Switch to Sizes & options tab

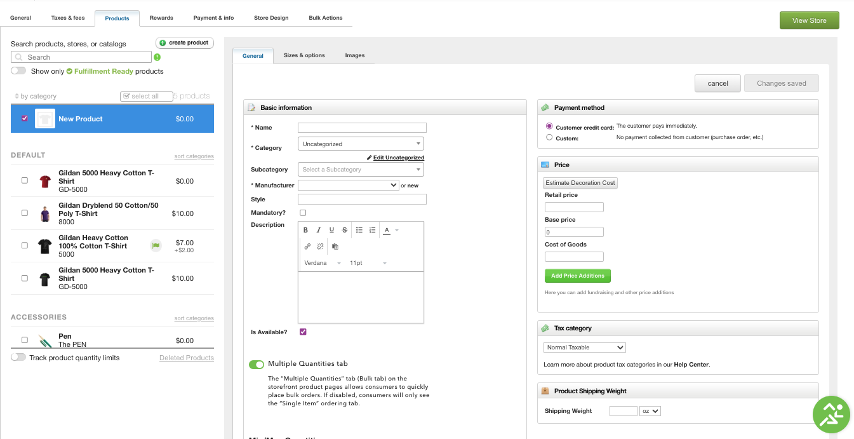(x=304, y=55)
